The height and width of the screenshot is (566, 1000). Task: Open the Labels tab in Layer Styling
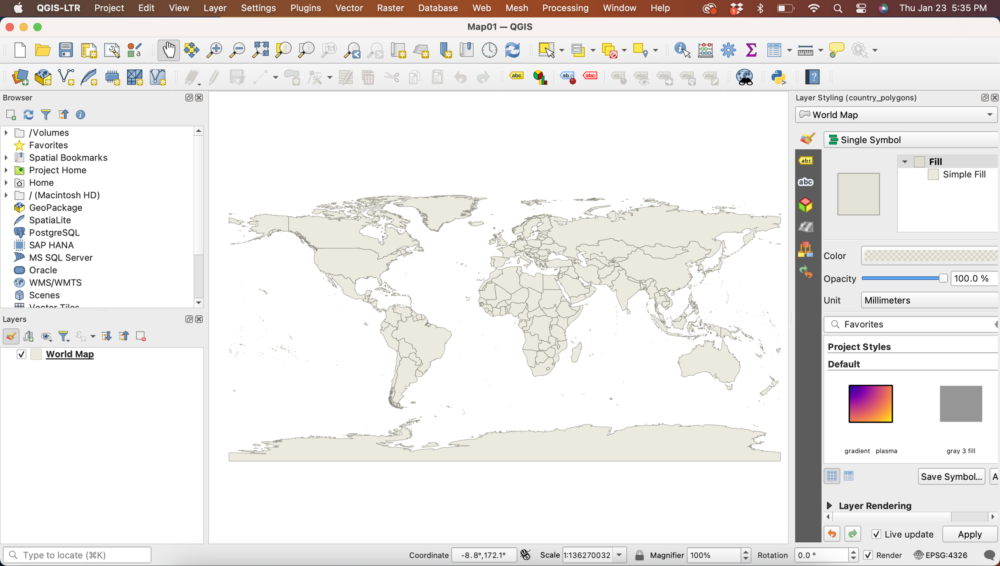click(x=806, y=160)
